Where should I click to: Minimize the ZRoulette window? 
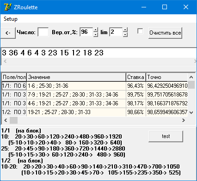pyautogui.click(x=144, y=7)
